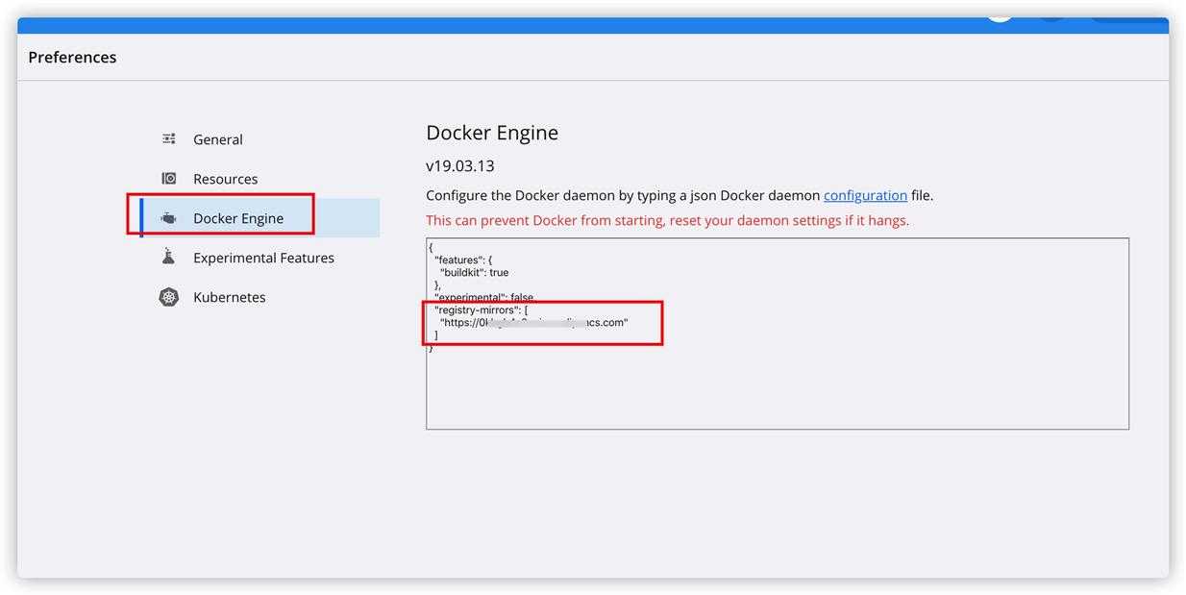1186x595 pixels.
Task: Click the Kubernetes wheel icon
Action: pyautogui.click(x=169, y=297)
